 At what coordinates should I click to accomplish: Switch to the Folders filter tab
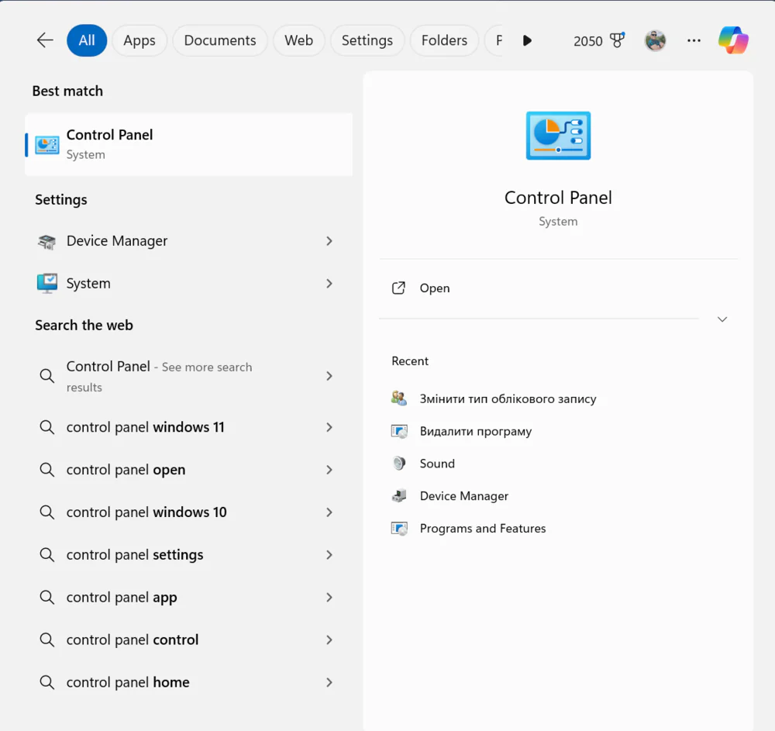(444, 40)
